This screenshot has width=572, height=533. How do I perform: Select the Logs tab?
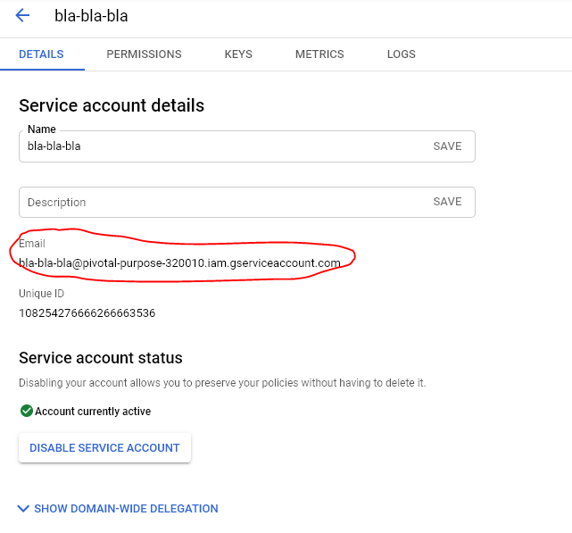coord(402,54)
